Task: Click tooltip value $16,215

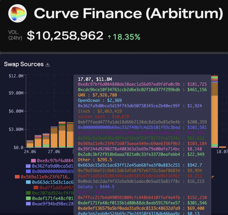Action: (x=196, y=181)
